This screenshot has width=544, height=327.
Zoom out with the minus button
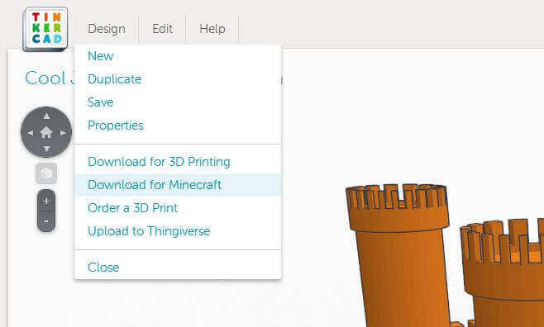pyautogui.click(x=46, y=221)
